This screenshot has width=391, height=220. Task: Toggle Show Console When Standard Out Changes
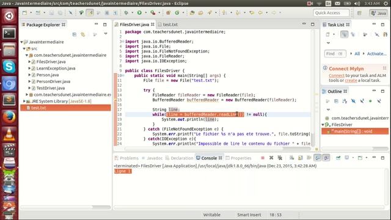[x=318, y=158]
